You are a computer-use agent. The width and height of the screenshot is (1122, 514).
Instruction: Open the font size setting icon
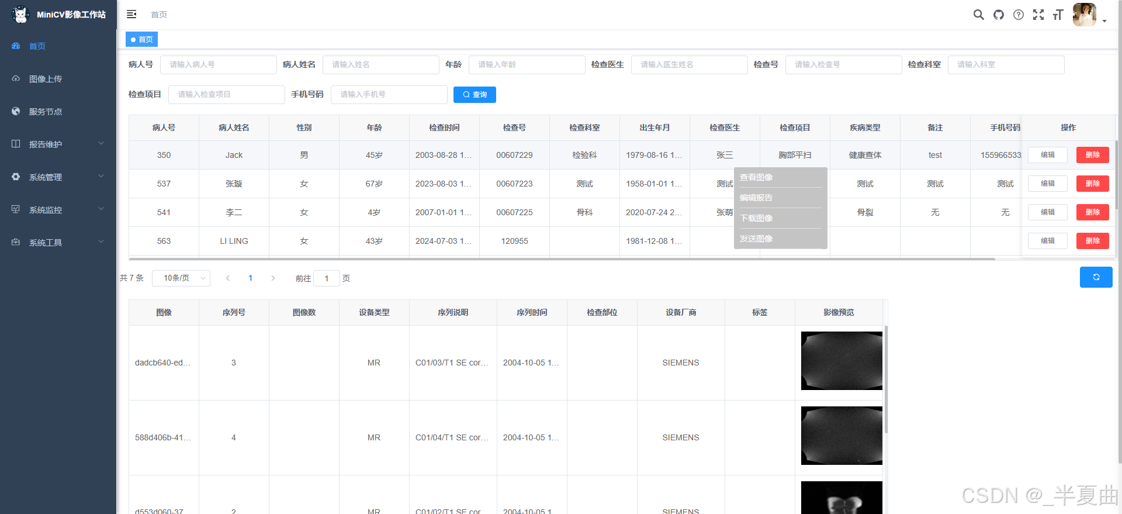1058,15
